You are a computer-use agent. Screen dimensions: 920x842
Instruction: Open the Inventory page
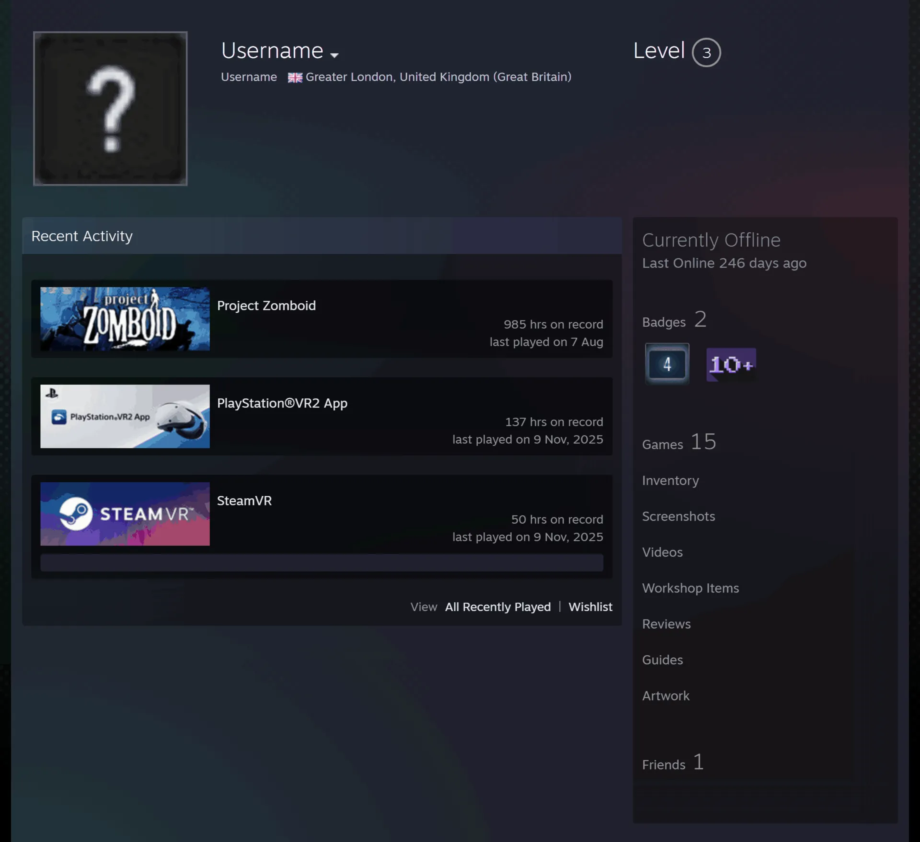click(670, 480)
